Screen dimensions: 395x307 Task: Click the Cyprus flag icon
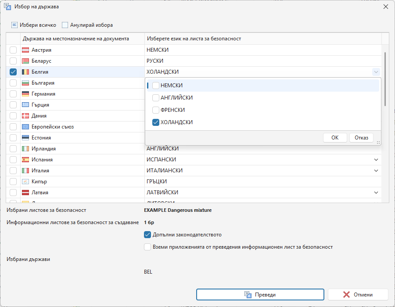[25, 182]
